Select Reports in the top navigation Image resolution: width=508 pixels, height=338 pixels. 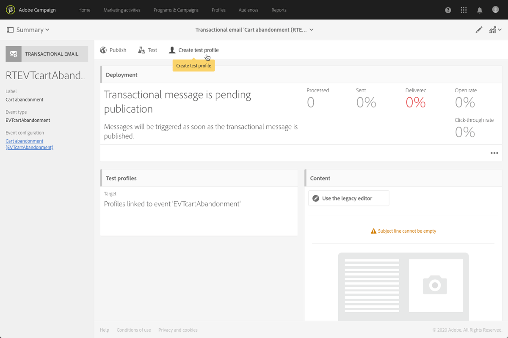pos(279,10)
